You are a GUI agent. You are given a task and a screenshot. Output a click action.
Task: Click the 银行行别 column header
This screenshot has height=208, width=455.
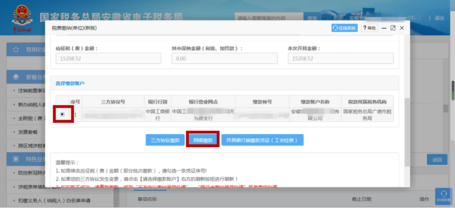coord(158,102)
